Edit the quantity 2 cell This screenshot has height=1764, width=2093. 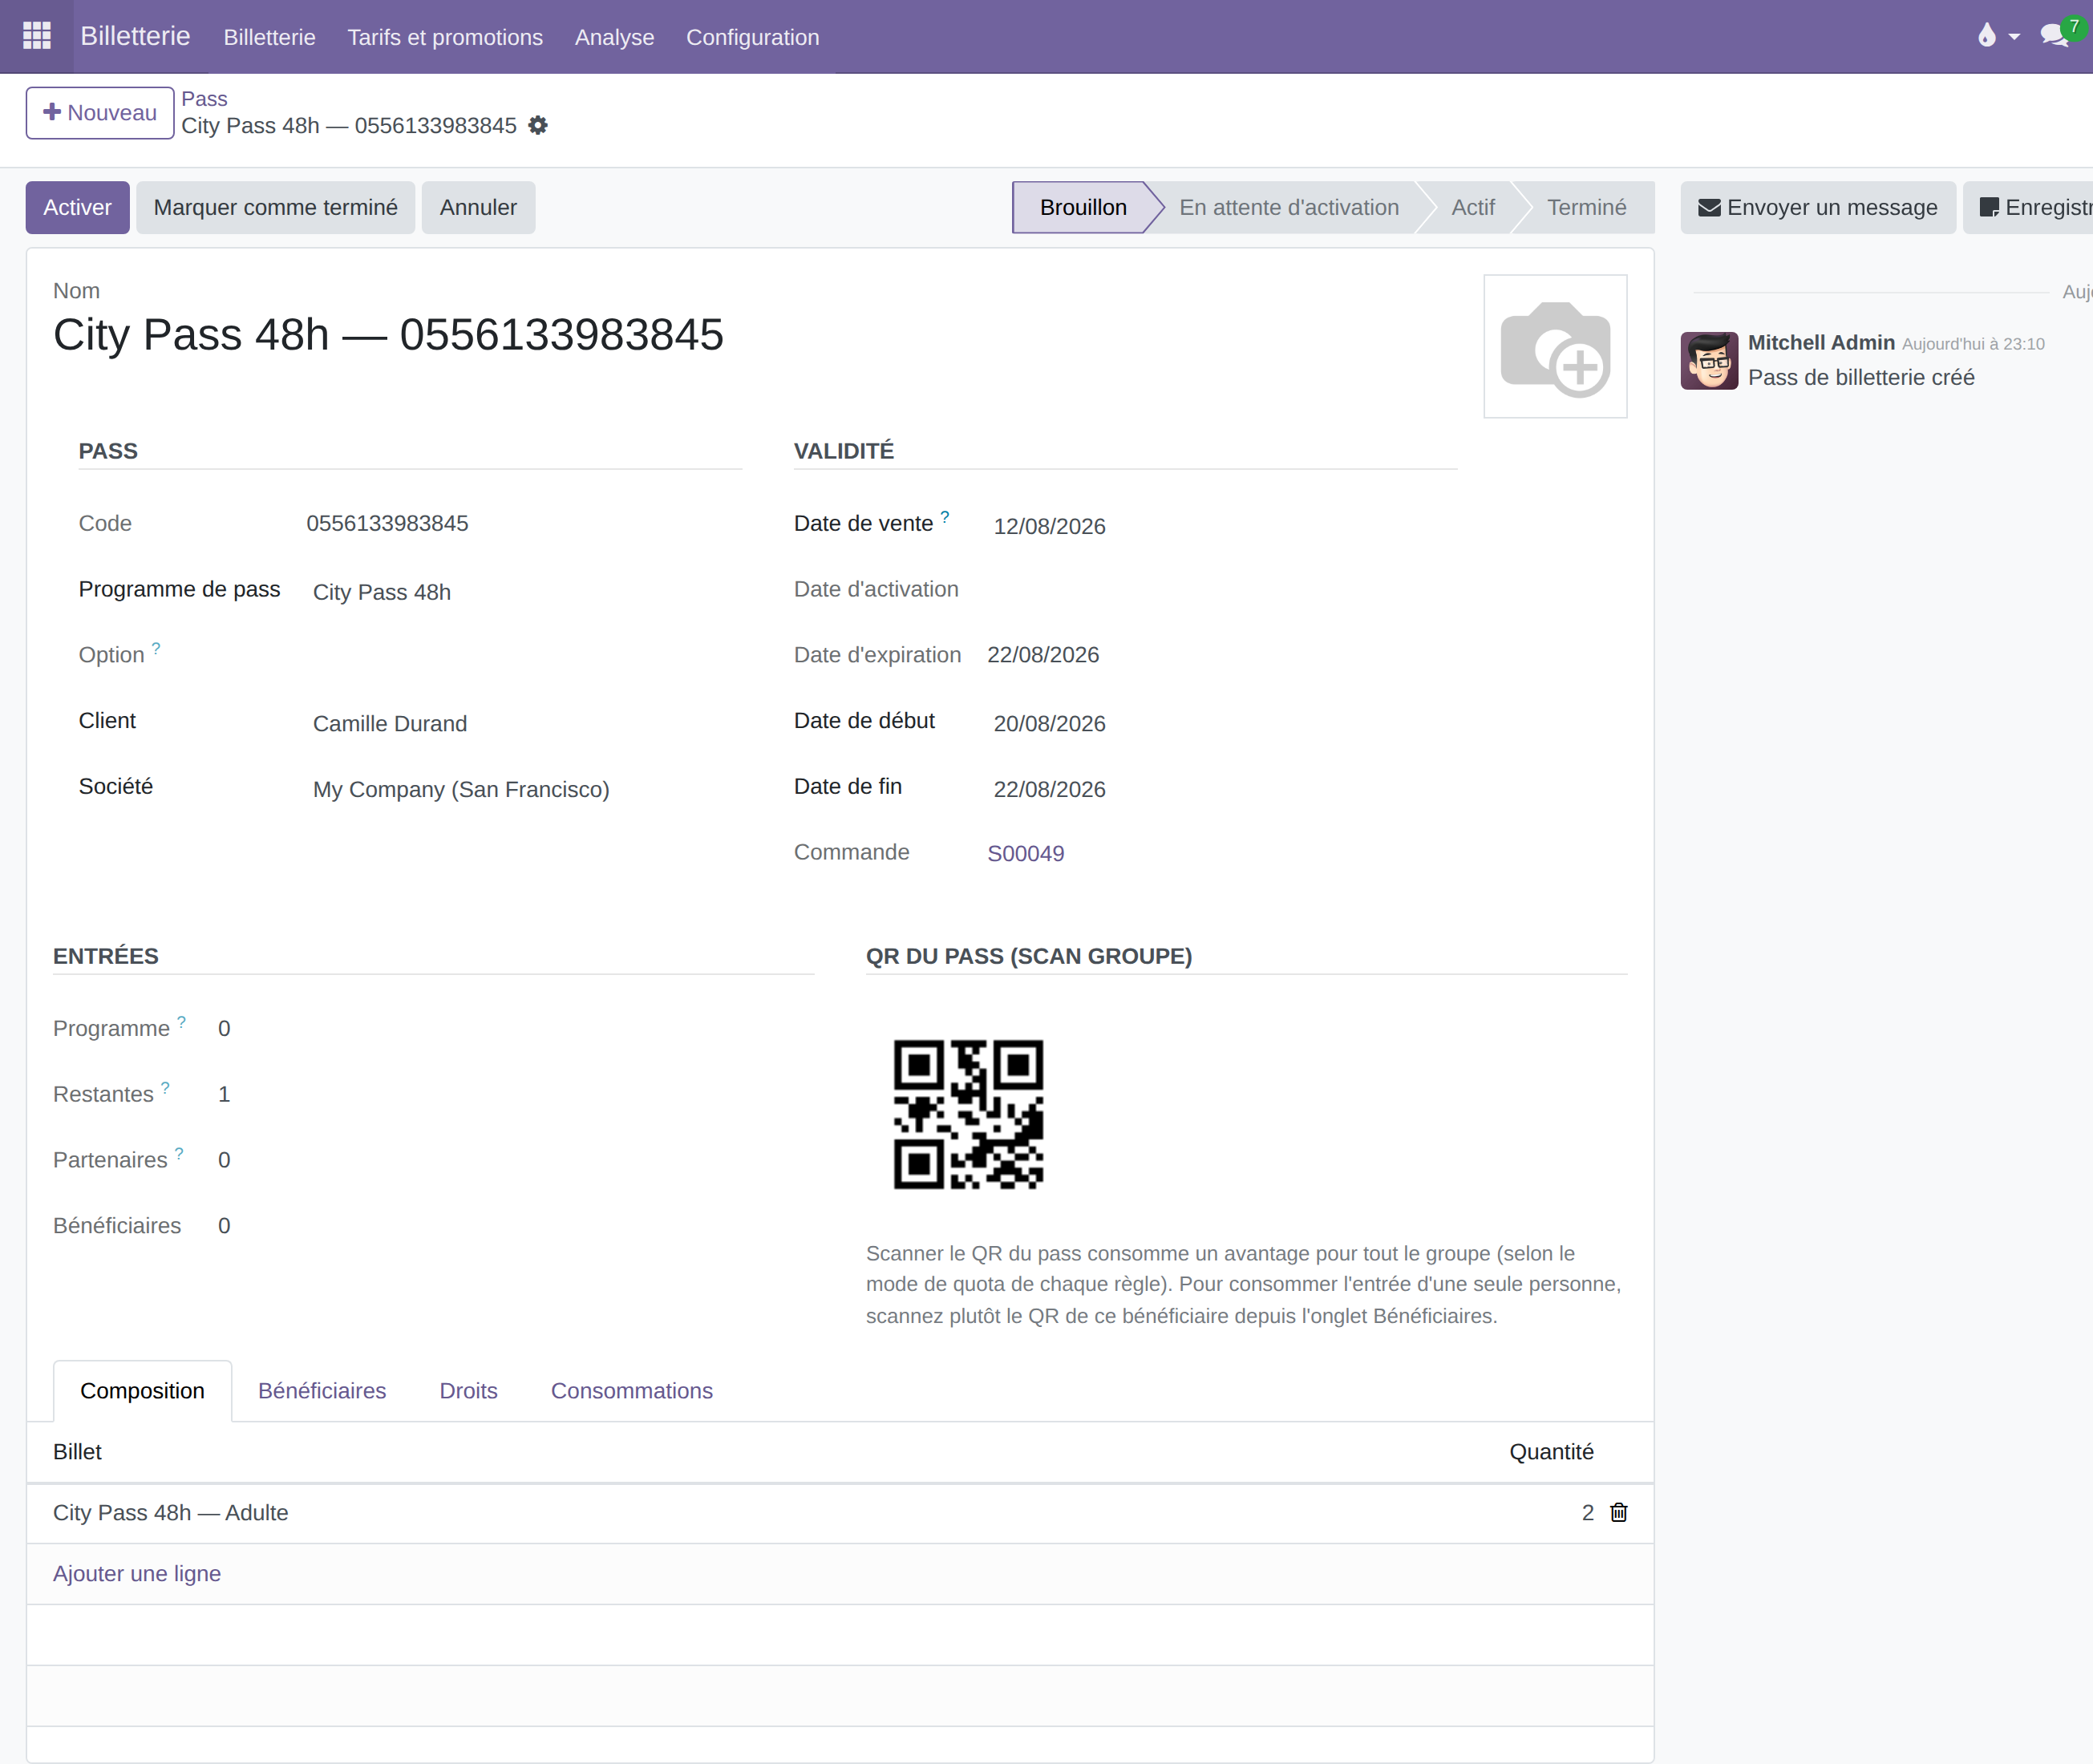[x=1587, y=1513]
